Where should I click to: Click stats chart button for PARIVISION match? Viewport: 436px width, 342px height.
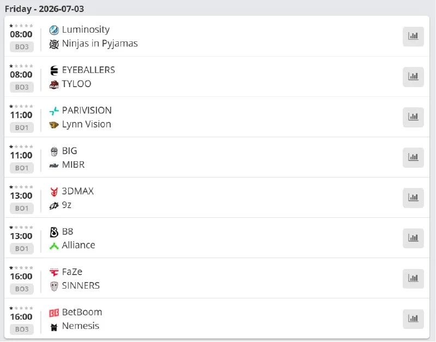click(413, 117)
